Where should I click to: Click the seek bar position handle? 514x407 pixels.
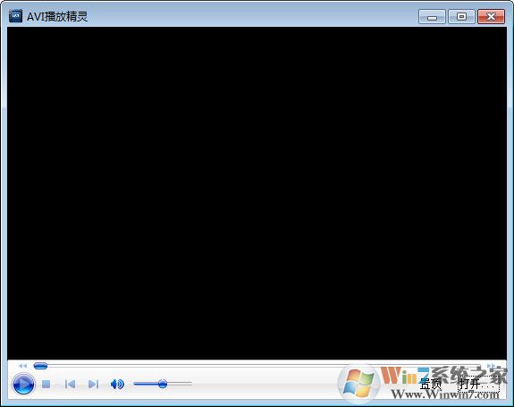tap(40, 366)
